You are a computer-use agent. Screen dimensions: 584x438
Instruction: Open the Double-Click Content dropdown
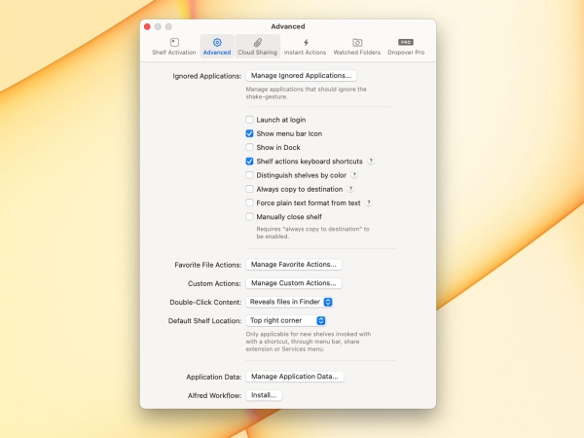pos(289,302)
